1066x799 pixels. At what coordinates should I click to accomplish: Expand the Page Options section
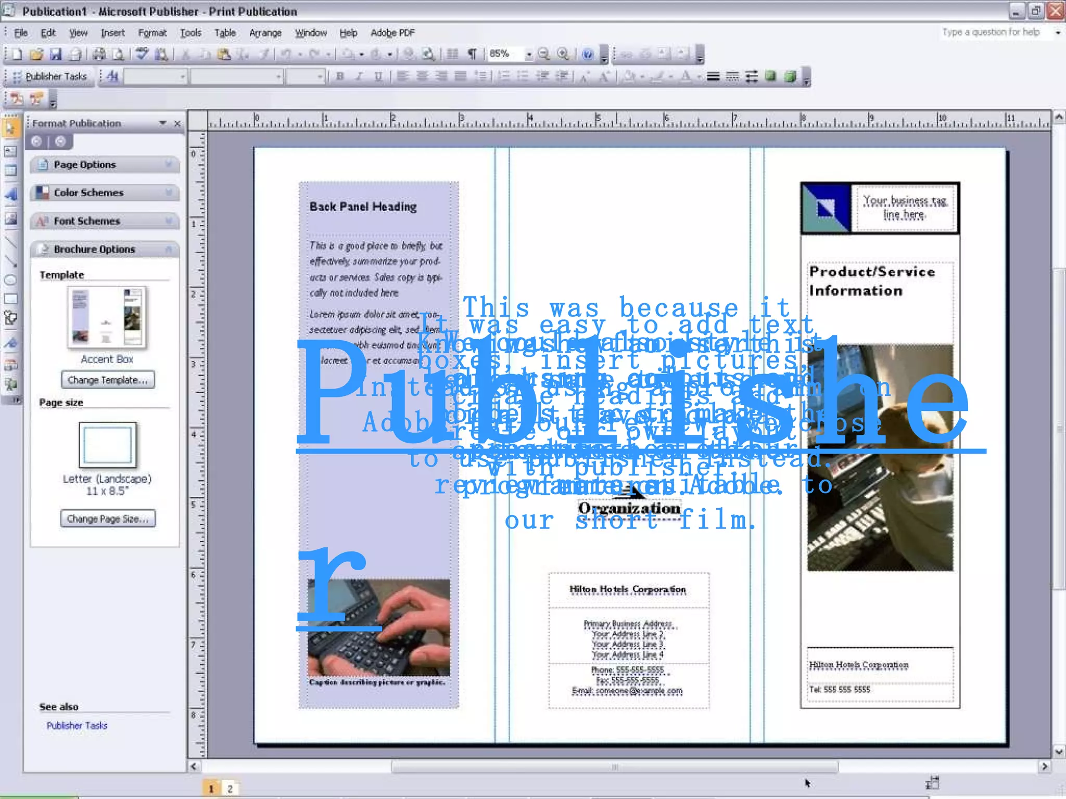point(105,165)
